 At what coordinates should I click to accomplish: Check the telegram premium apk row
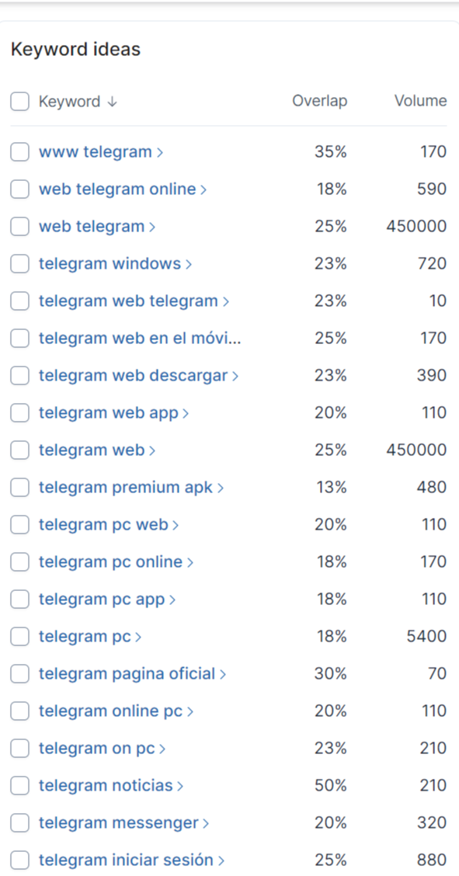19,487
